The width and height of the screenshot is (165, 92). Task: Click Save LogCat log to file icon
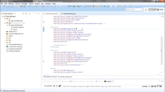152,86
